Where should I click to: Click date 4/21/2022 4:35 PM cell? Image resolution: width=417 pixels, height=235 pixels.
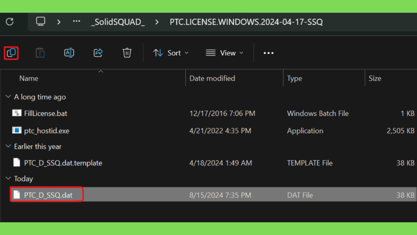pos(220,131)
